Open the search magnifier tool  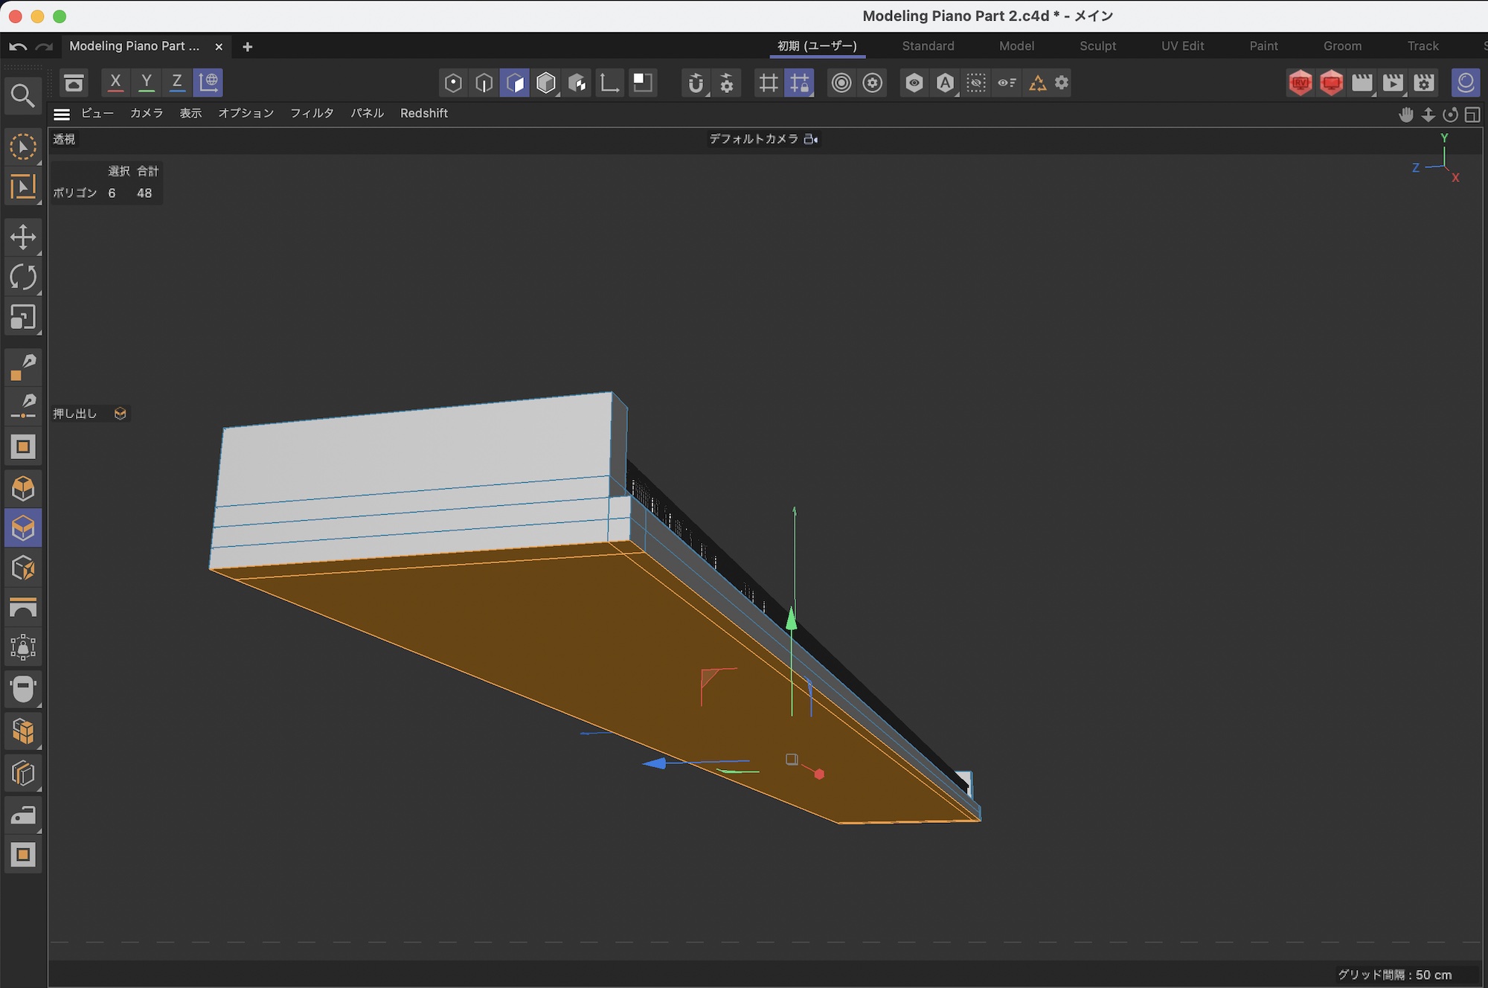click(22, 95)
